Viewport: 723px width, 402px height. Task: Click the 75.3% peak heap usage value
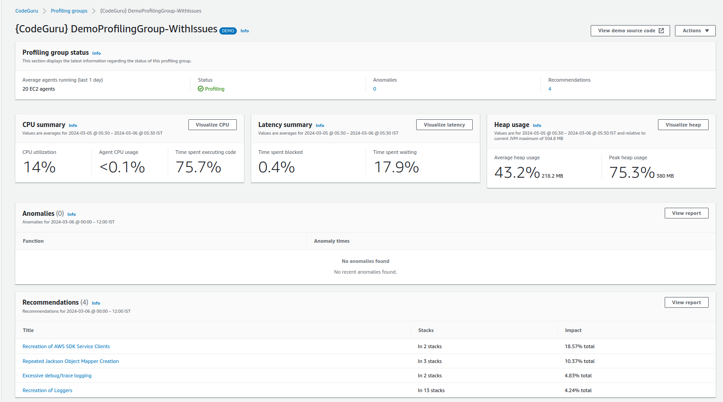click(632, 173)
